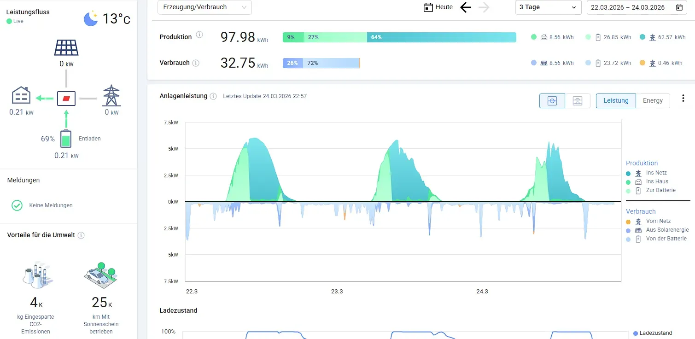Screen dimensions: 695x339
Task: Click the Heute button
Action: [x=438, y=7]
